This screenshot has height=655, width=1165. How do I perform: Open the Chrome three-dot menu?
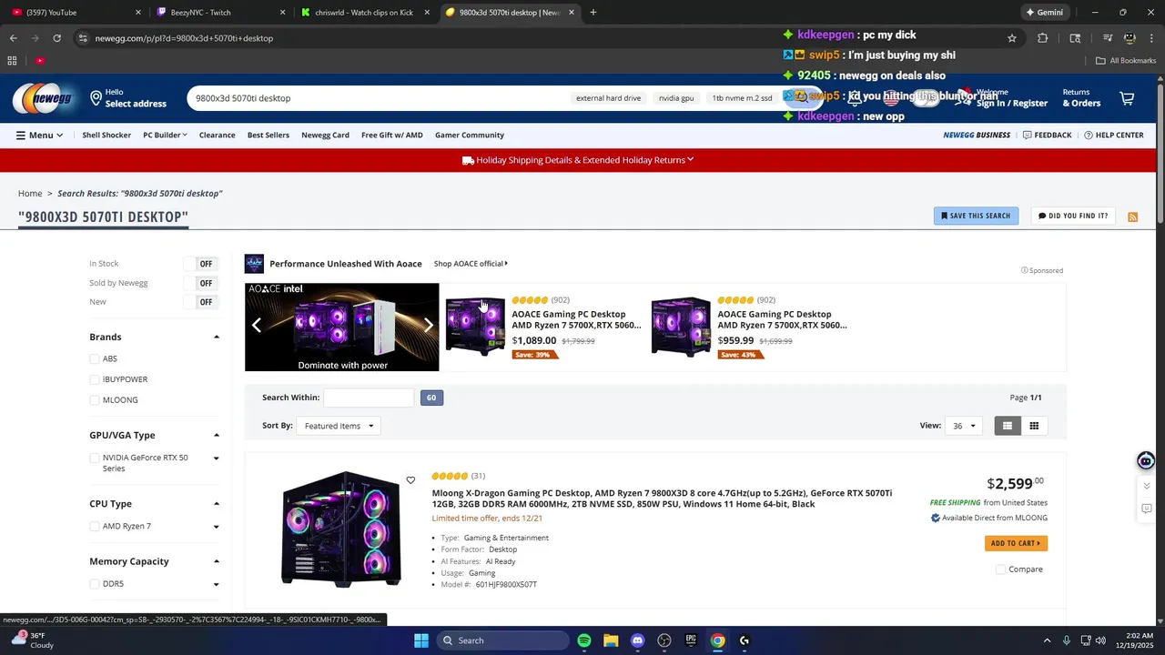point(1150,38)
